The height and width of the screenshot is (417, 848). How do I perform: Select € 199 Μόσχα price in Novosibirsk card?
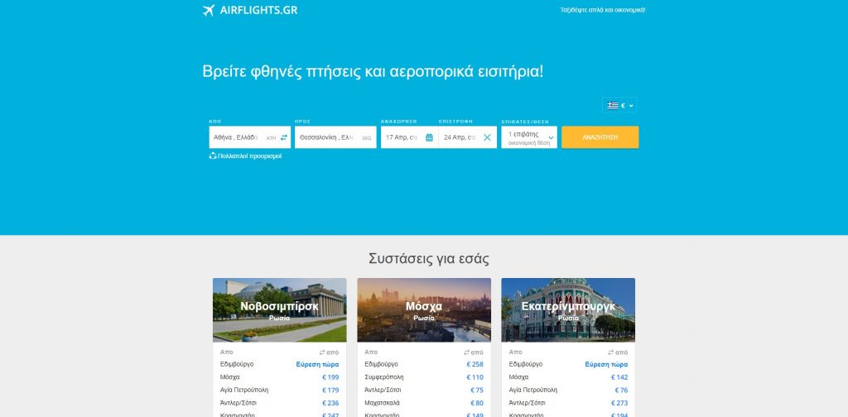point(330,377)
